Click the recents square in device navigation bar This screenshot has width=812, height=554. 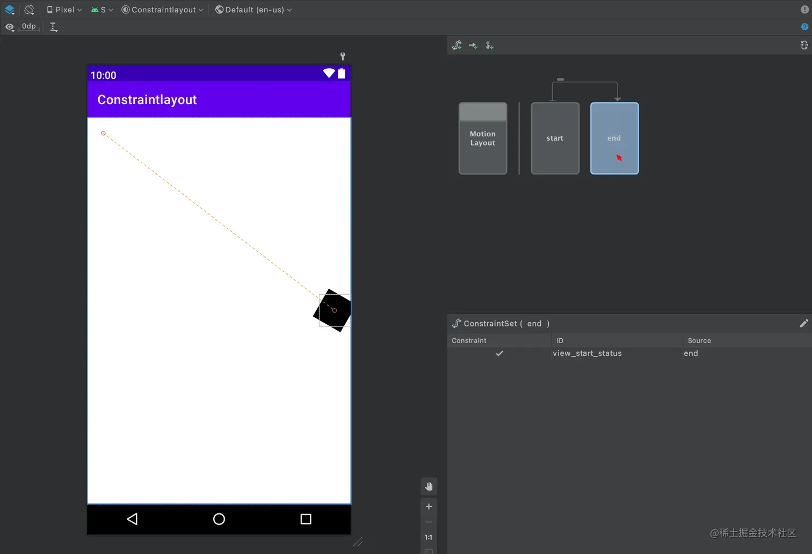(x=306, y=519)
